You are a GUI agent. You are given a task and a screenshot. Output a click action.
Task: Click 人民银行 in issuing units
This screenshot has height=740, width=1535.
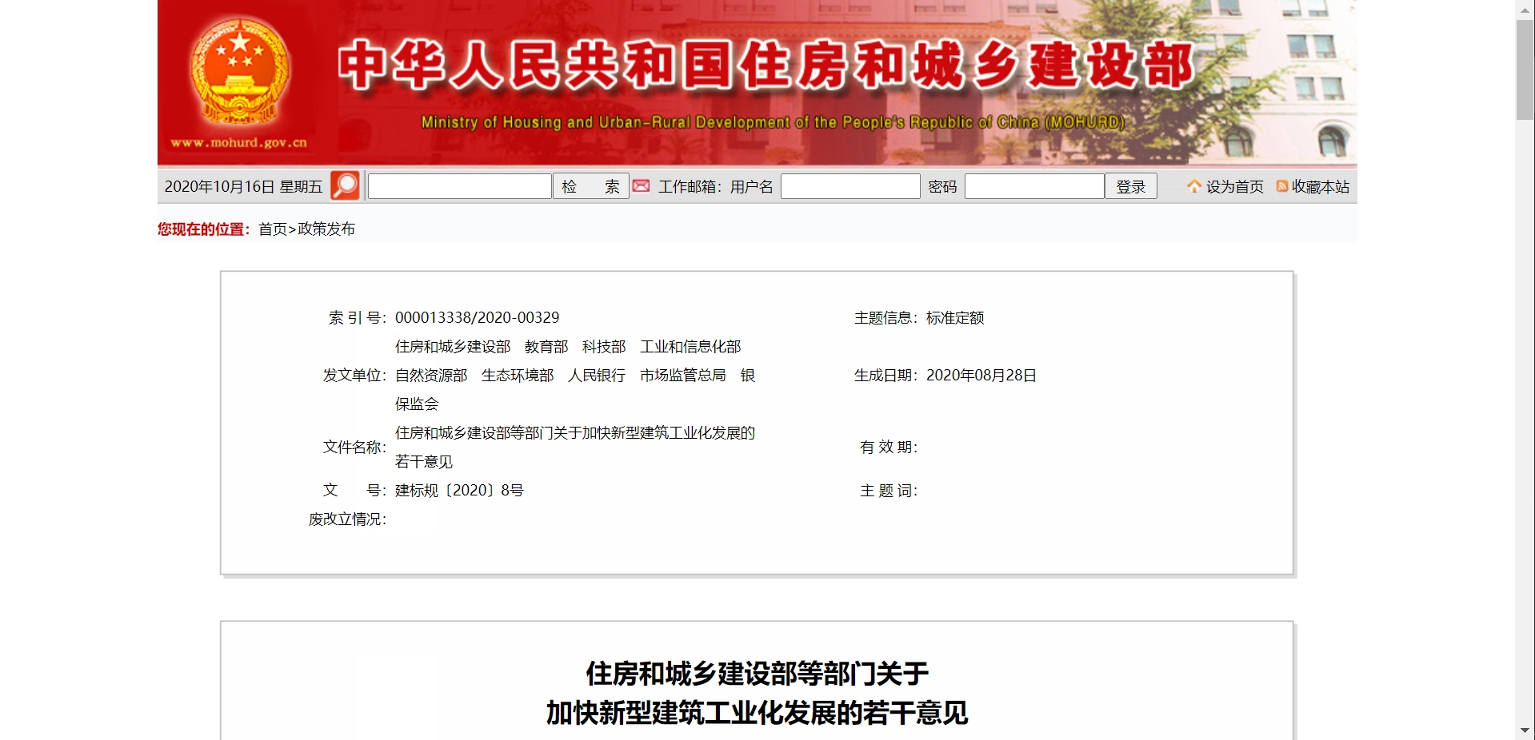[597, 376]
